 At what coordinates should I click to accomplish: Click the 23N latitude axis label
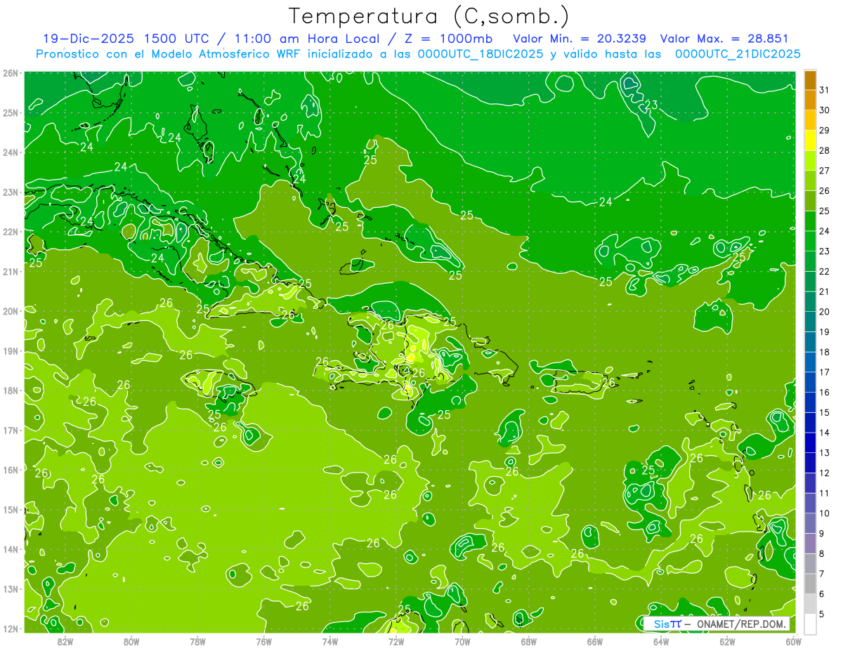[x=10, y=192]
